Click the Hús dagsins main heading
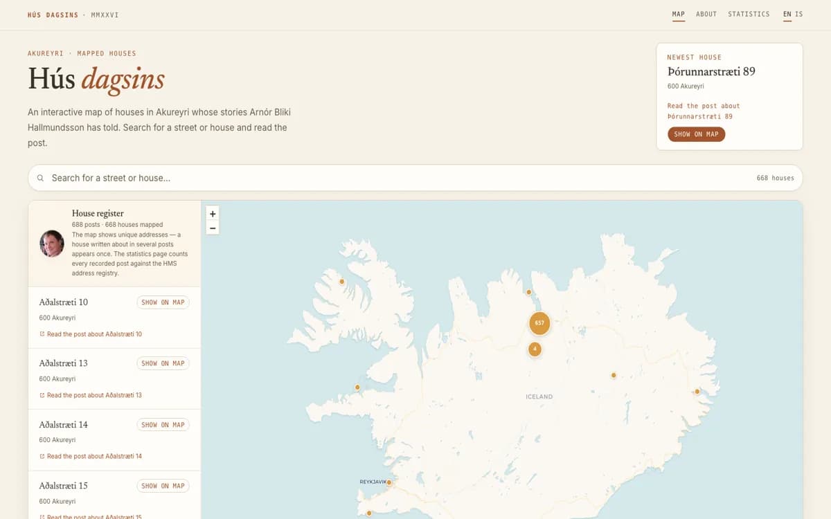 point(96,79)
